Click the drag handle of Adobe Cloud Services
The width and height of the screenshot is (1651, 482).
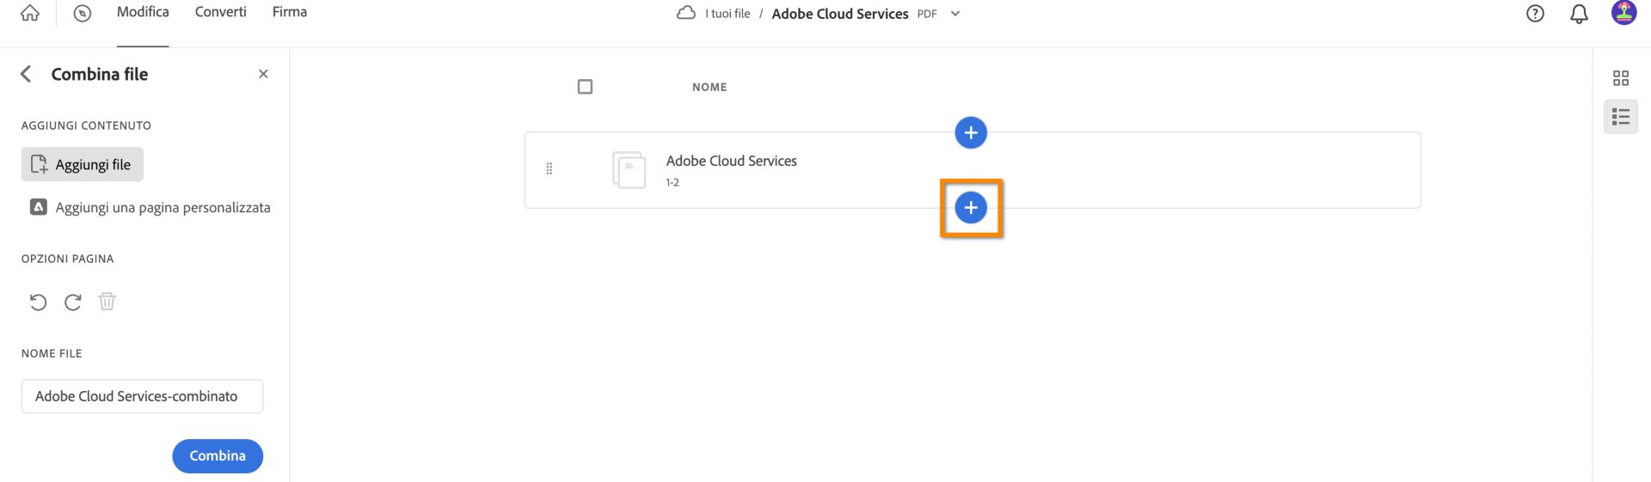(x=549, y=169)
